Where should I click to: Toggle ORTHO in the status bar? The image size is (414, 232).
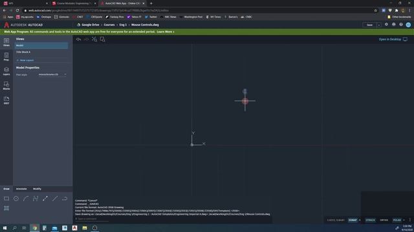tap(384, 220)
